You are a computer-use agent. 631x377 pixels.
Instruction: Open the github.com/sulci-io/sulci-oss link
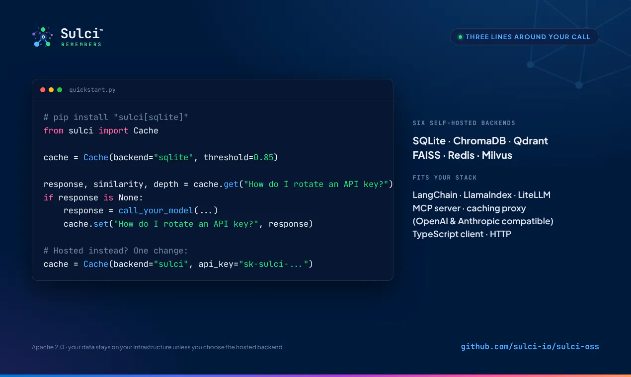click(x=530, y=347)
